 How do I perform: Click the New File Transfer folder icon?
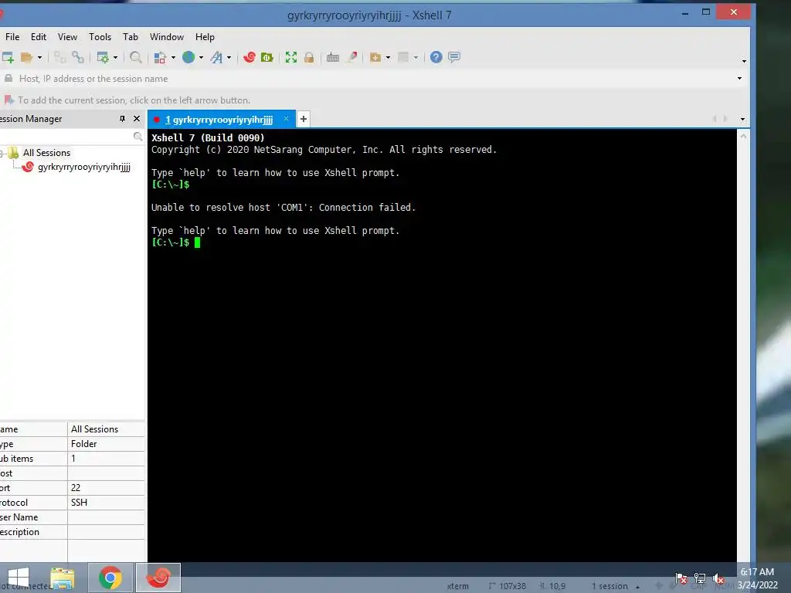pyautogui.click(x=375, y=57)
